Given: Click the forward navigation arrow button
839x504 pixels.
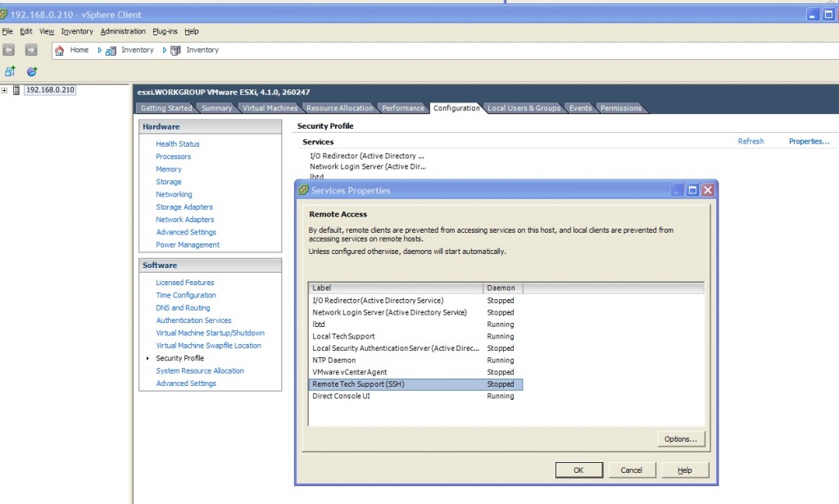Looking at the screenshot, I should click(x=31, y=50).
